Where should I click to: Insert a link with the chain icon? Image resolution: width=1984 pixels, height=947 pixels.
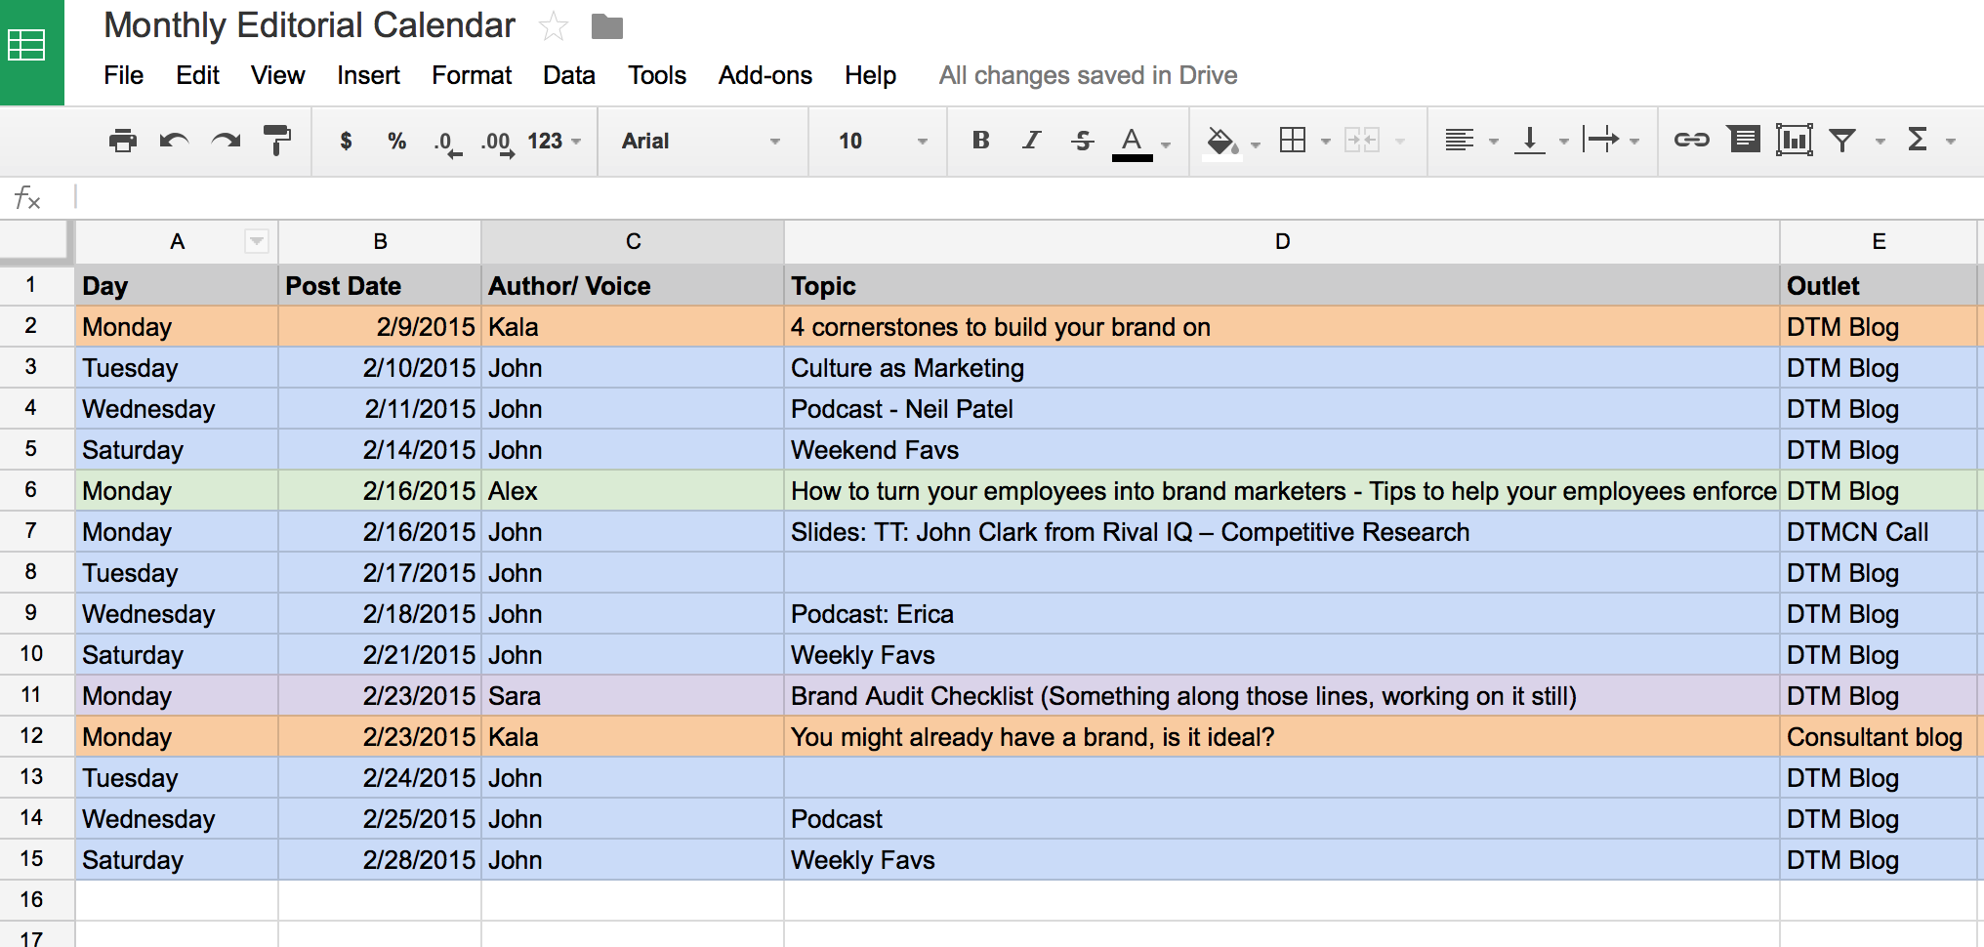point(1691,141)
